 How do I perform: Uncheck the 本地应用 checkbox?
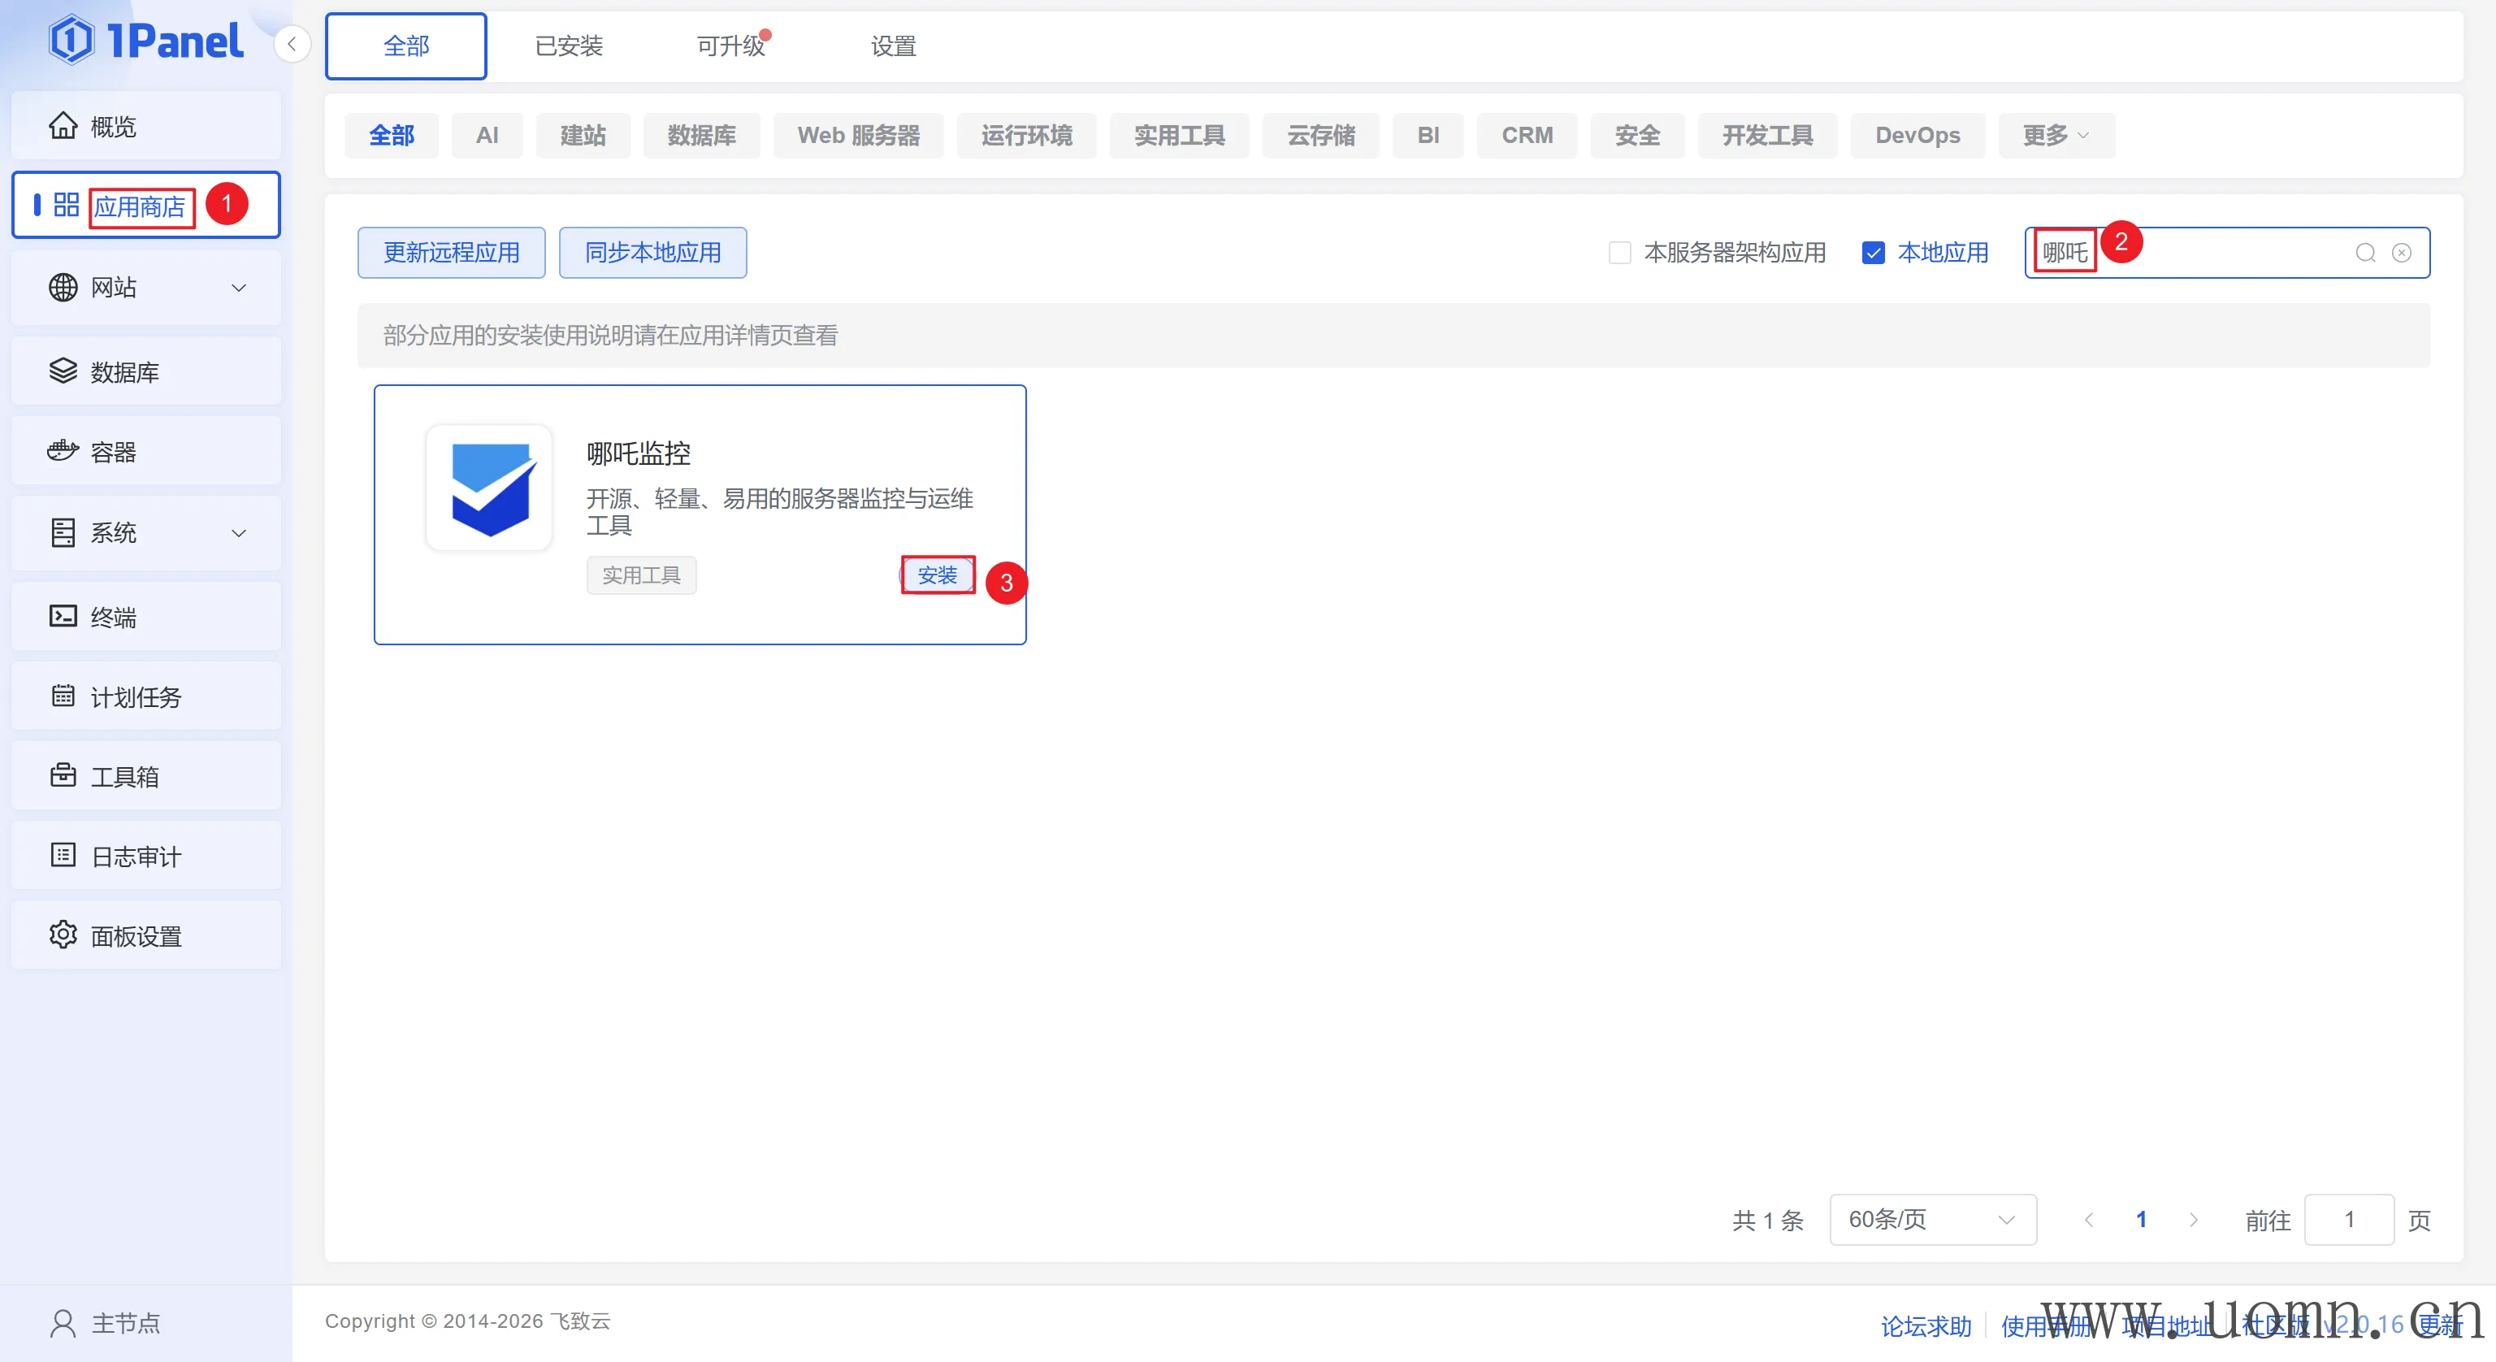coord(1873,253)
